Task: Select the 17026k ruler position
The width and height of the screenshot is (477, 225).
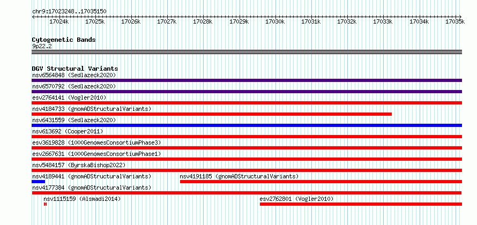Action: 131,21
